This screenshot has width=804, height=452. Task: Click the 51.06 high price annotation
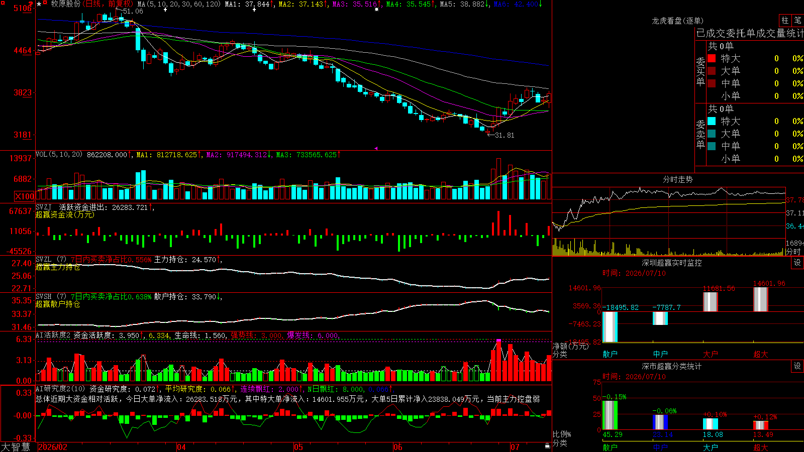click(x=133, y=11)
